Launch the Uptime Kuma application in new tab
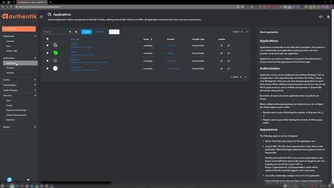Image resolution: width=334 pixels, height=188 pixels. [x=229, y=68]
